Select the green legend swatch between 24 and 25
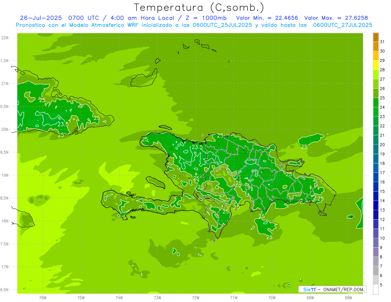391x302 pixels. 376,103
